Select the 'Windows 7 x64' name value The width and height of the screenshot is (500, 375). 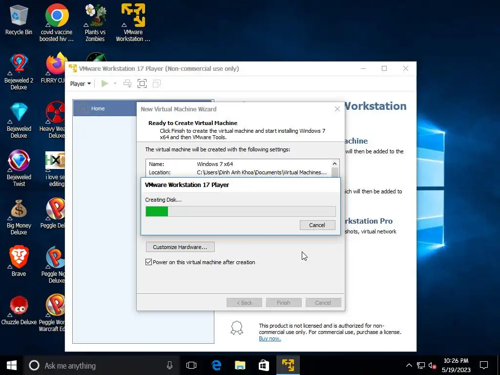click(x=215, y=164)
